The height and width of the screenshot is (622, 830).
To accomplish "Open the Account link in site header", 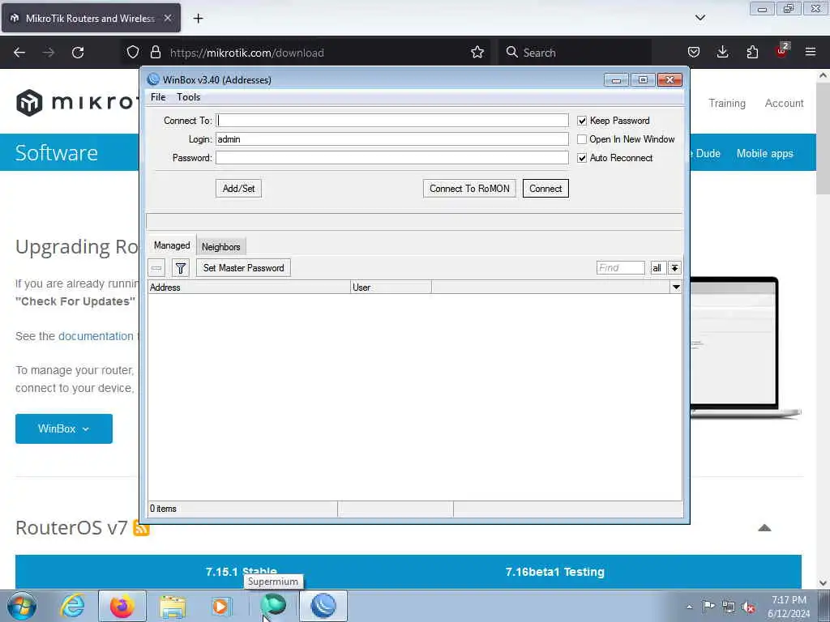I will tap(784, 103).
